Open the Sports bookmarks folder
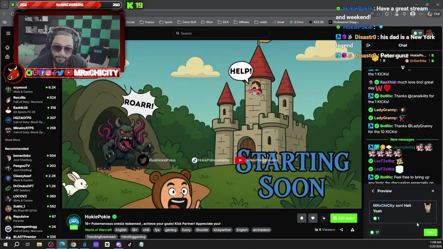Viewport: 443px width, 249px height. tap(166, 22)
